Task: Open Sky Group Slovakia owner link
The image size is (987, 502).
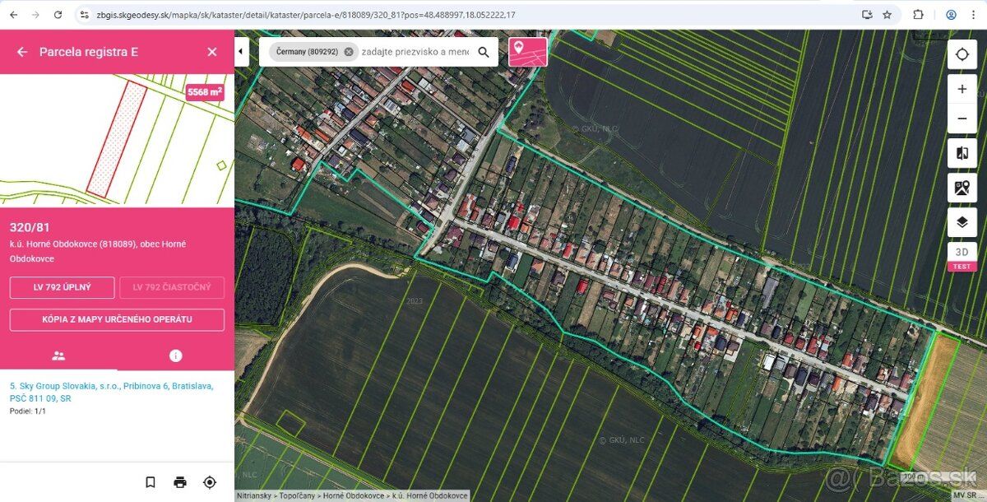Action: 112,392
